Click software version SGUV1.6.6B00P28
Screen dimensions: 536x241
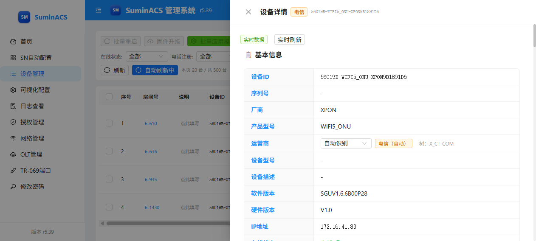click(x=344, y=193)
